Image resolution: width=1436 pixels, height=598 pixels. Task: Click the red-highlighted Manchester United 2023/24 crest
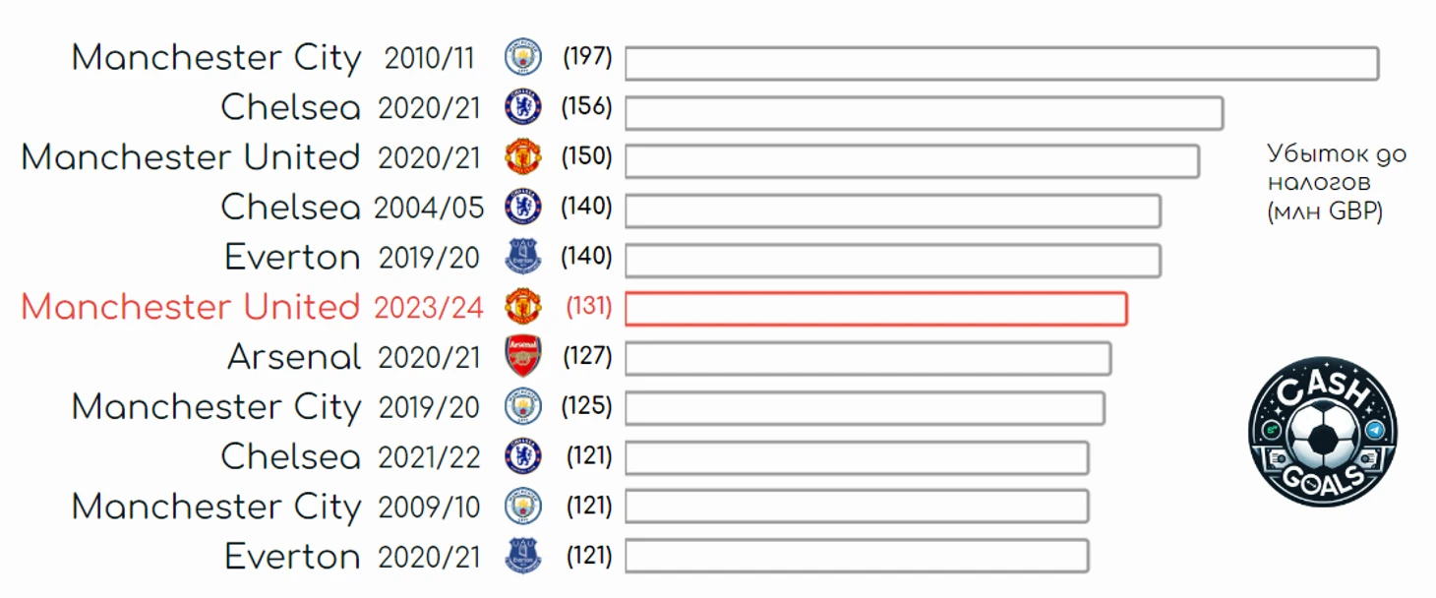[523, 307]
